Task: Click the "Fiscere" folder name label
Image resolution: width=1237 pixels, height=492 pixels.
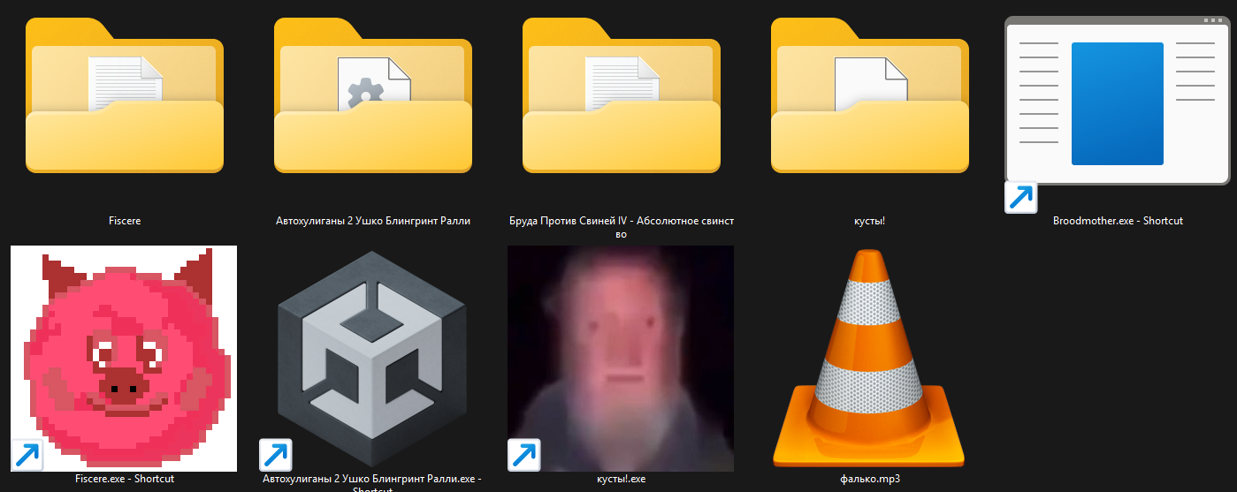Action: pos(124,221)
